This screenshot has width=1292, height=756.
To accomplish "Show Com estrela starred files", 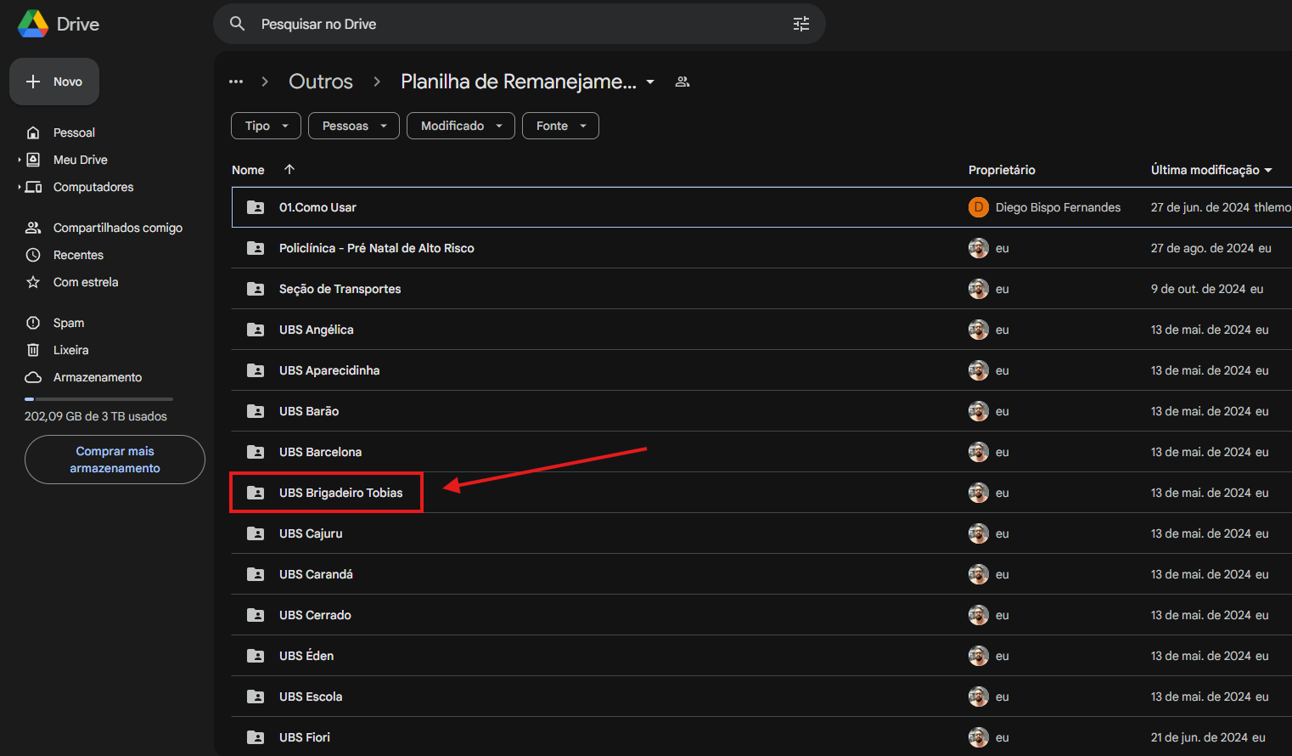I will 85,282.
